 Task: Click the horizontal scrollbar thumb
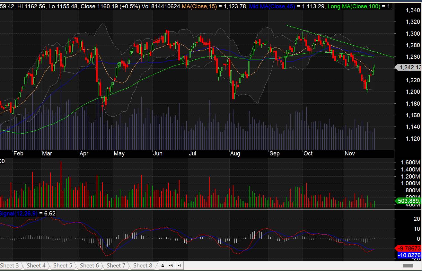point(408,266)
